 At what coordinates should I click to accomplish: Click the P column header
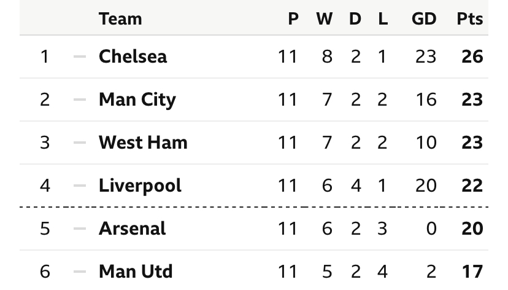[293, 18]
